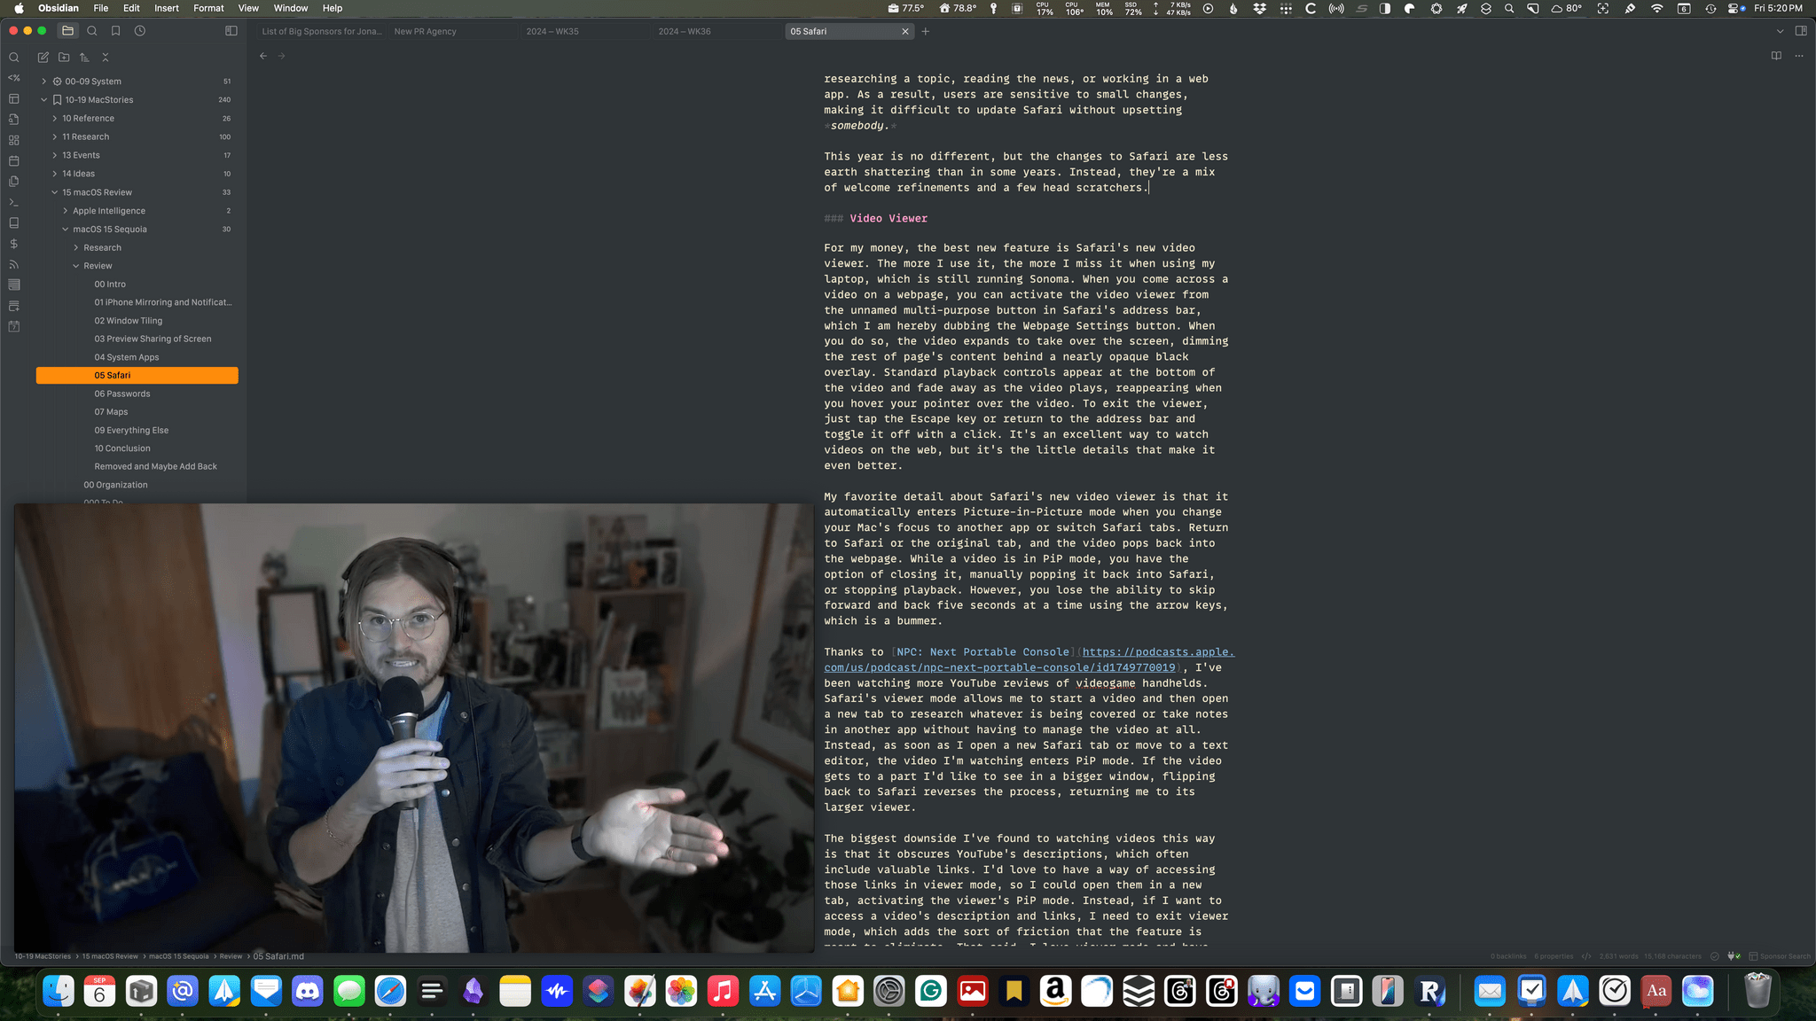The height and width of the screenshot is (1021, 1816).
Task: Toggle reading view book icon
Action: 1776,56
